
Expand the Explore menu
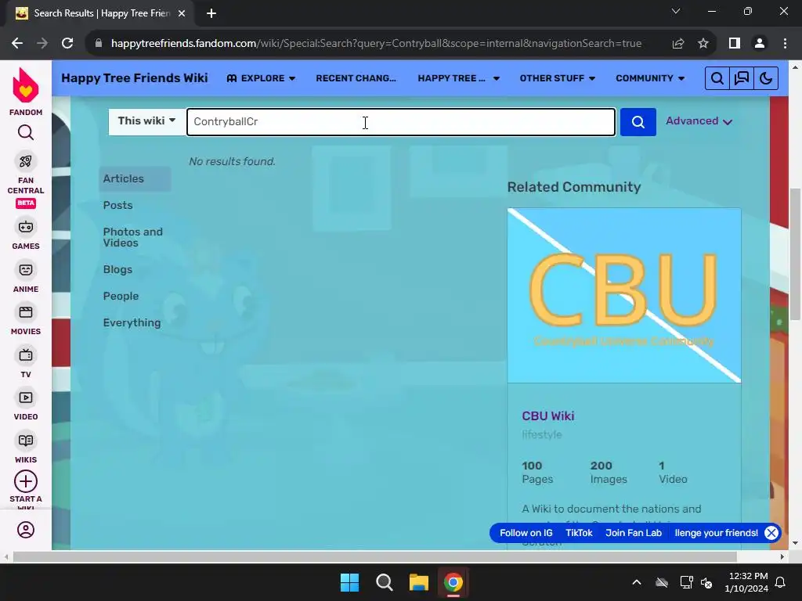tap(261, 78)
